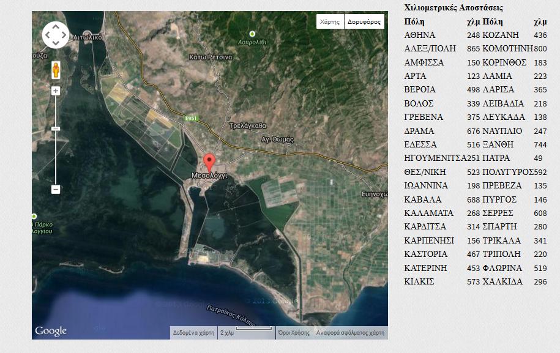This screenshot has width=560, height=353.
Task: Click the 2 χλμ map scale control
Action: click(247, 332)
